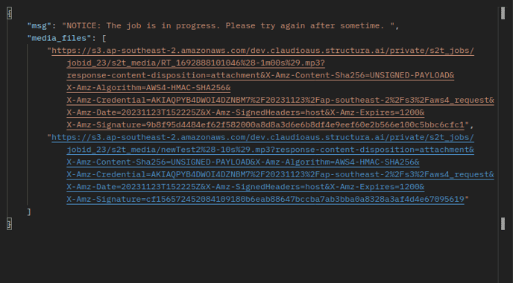This screenshot has width=513, height=283.
Task: Click the opening square bracket after media_files
Action: tap(104, 38)
